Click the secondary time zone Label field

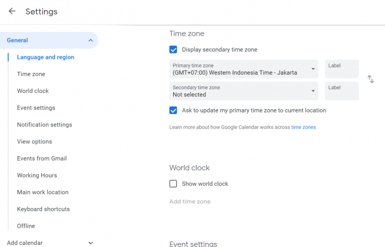click(x=342, y=91)
